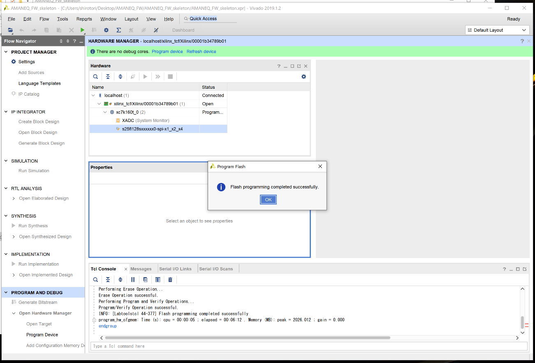Clear the Tcl Console with trash icon
535x363 pixels.
pos(170,280)
